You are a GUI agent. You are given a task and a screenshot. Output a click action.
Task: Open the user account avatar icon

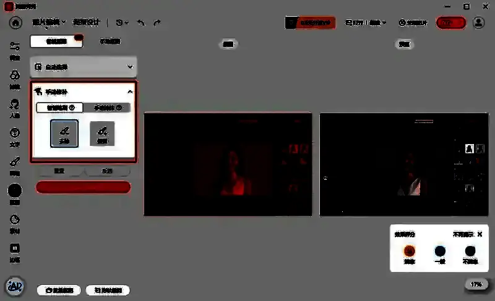pyautogui.click(x=478, y=23)
